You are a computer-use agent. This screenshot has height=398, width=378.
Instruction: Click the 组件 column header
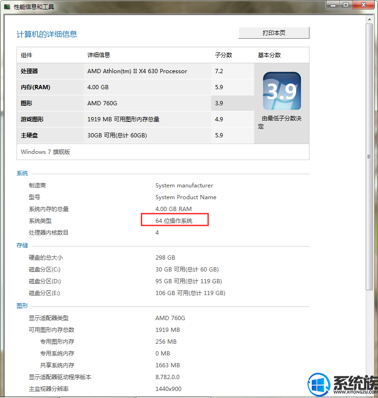tap(26, 55)
